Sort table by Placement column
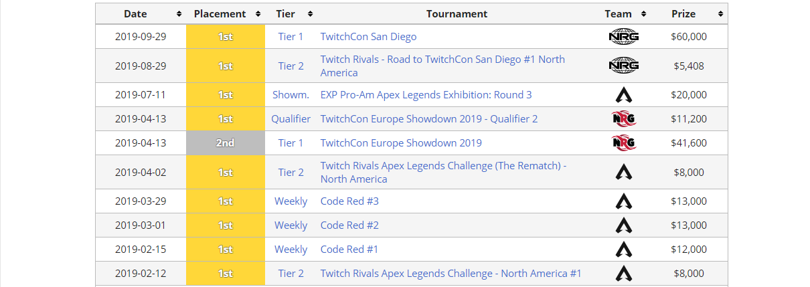This screenshot has height=287, width=810. click(x=226, y=14)
